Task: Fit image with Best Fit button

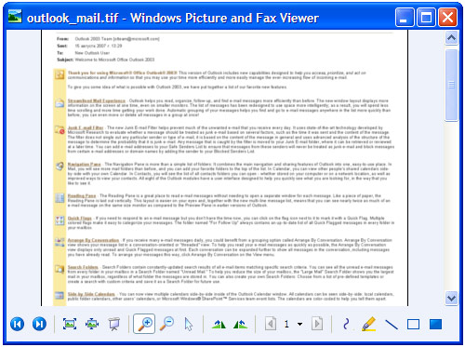Action: pos(70,324)
